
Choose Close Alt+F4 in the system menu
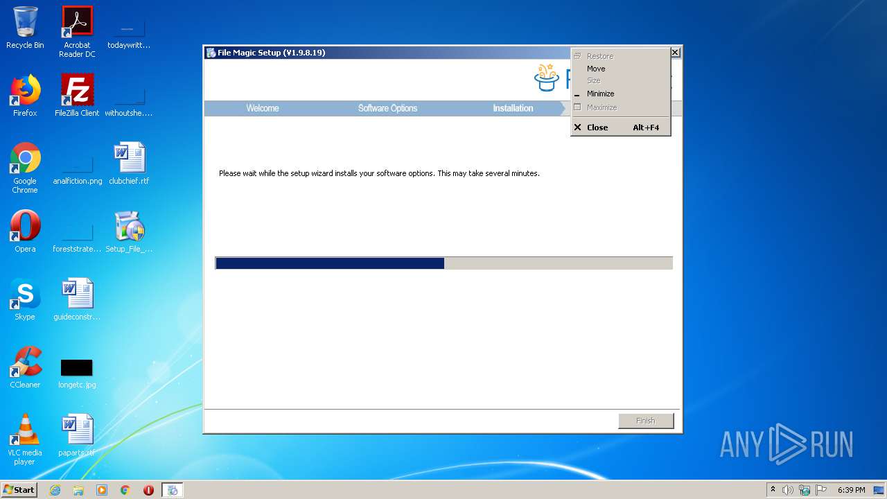[620, 128]
